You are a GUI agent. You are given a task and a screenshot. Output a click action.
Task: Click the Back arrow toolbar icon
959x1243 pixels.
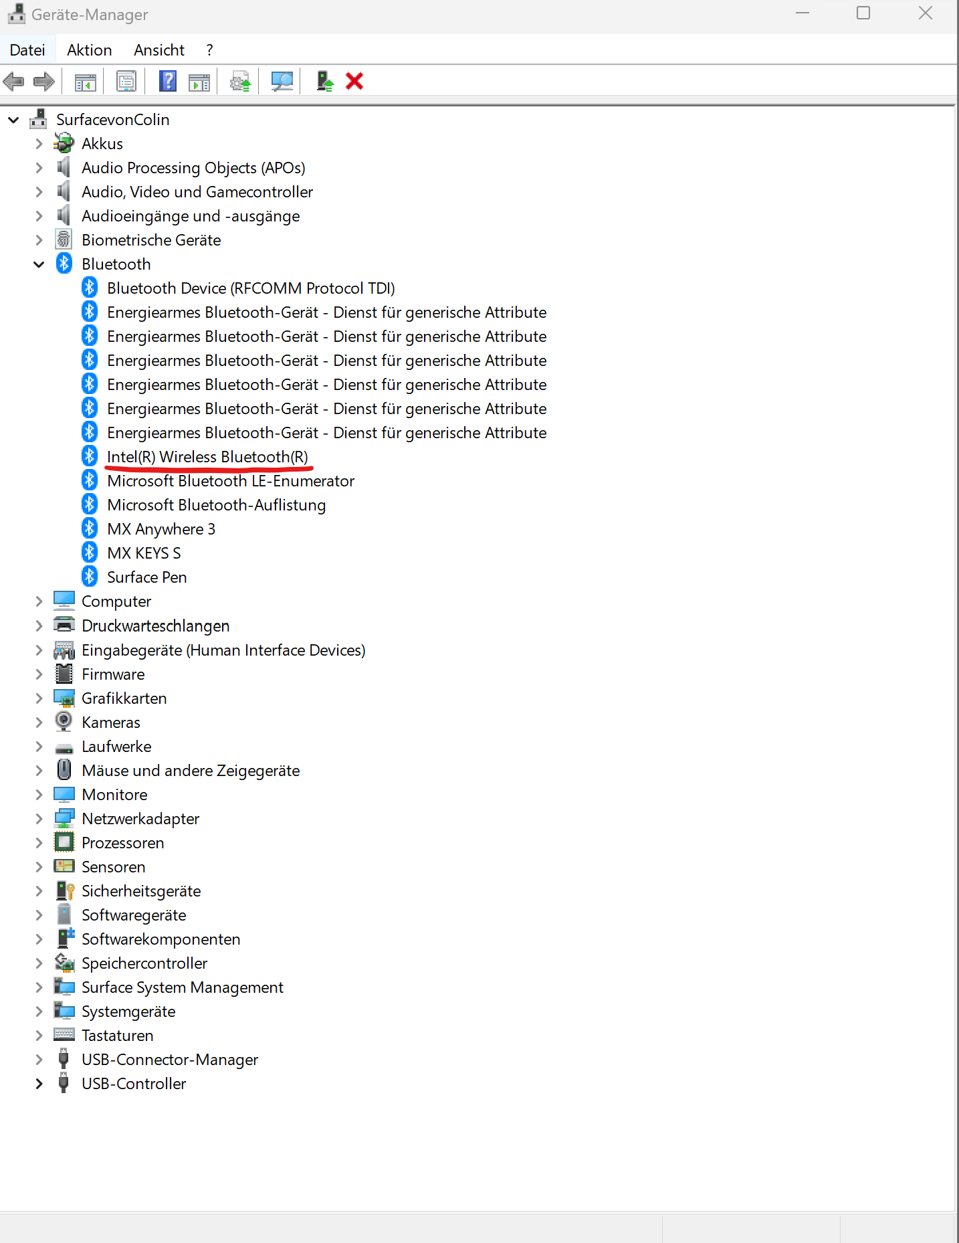pyautogui.click(x=13, y=82)
